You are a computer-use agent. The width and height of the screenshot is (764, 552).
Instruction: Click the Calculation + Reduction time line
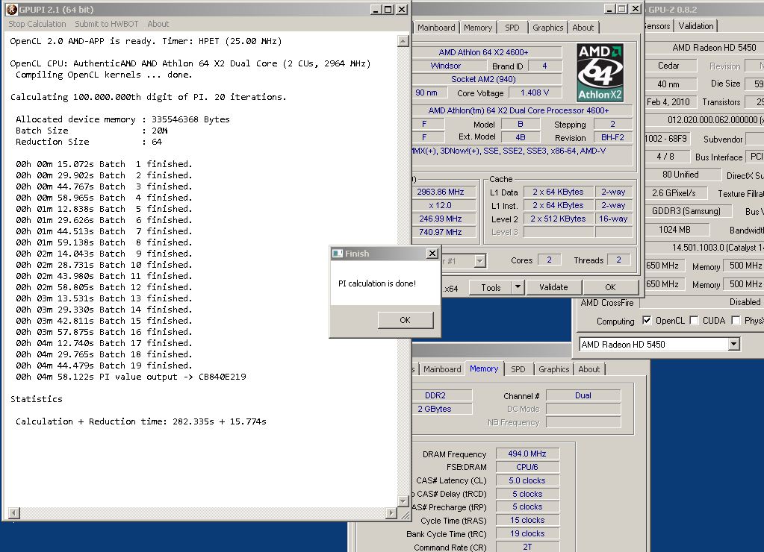coord(141,421)
